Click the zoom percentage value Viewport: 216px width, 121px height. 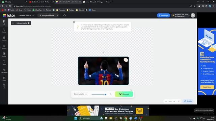pyautogui.click(x=170, y=102)
